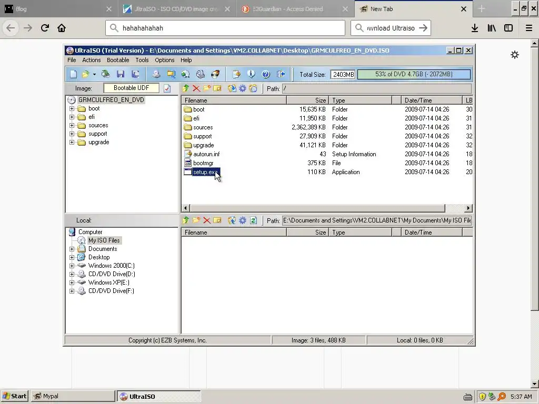Switch to Mypal in the taskbar
Image resolution: width=539 pixels, height=404 pixels.
pyautogui.click(x=73, y=396)
